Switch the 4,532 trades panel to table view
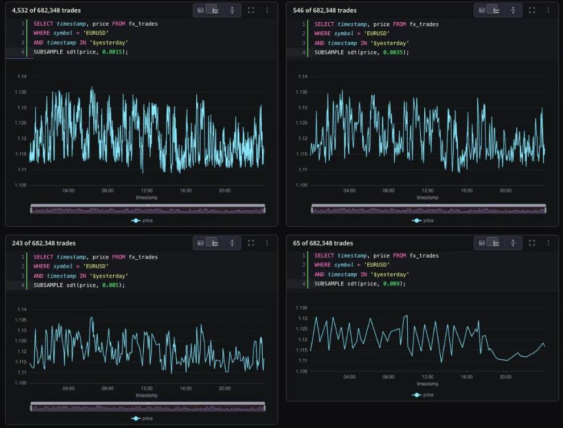This screenshot has height=428, width=563. (201, 10)
